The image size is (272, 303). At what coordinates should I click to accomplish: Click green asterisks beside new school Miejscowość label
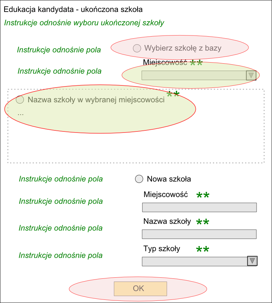click(x=203, y=195)
